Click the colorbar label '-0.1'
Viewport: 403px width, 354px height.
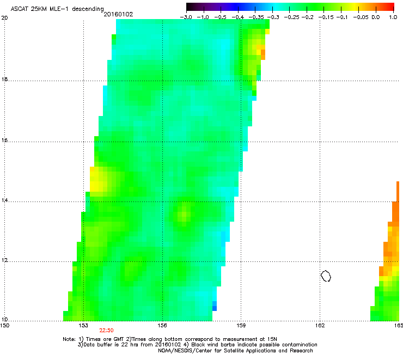pos(342,17)
